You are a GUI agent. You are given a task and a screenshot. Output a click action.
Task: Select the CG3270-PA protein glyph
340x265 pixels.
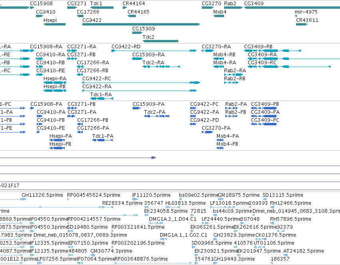click(207, 132)
